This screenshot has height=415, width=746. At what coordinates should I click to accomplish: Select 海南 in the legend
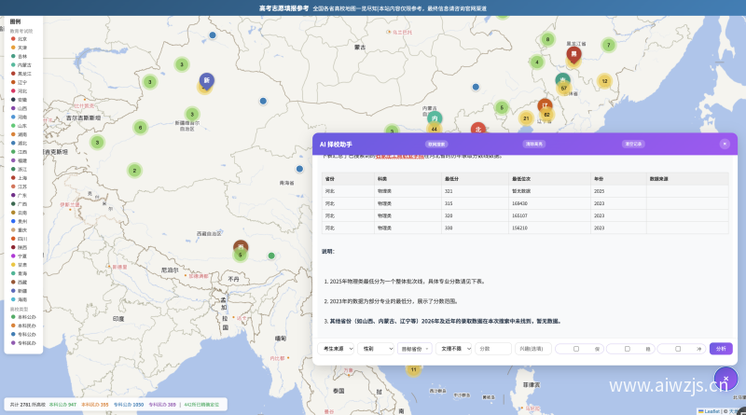(19, 300)
